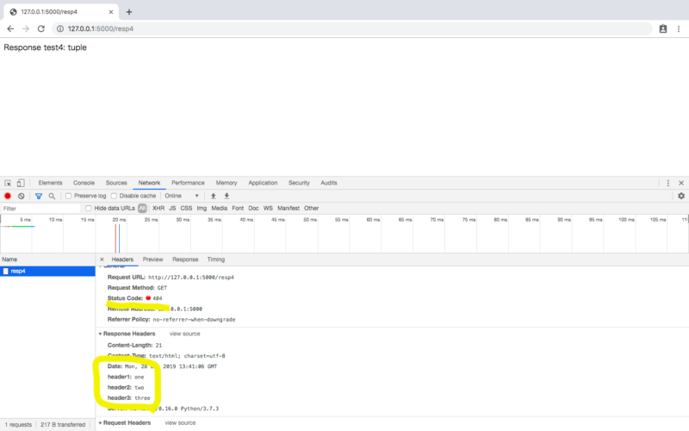
Task: Switch to the Console tab
Action: tap(84, 183)
